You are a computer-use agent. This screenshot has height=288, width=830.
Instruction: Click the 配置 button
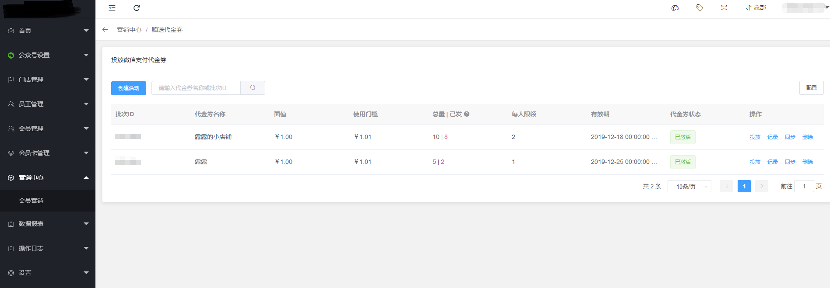pyautogui.click(x=812, y=88)
